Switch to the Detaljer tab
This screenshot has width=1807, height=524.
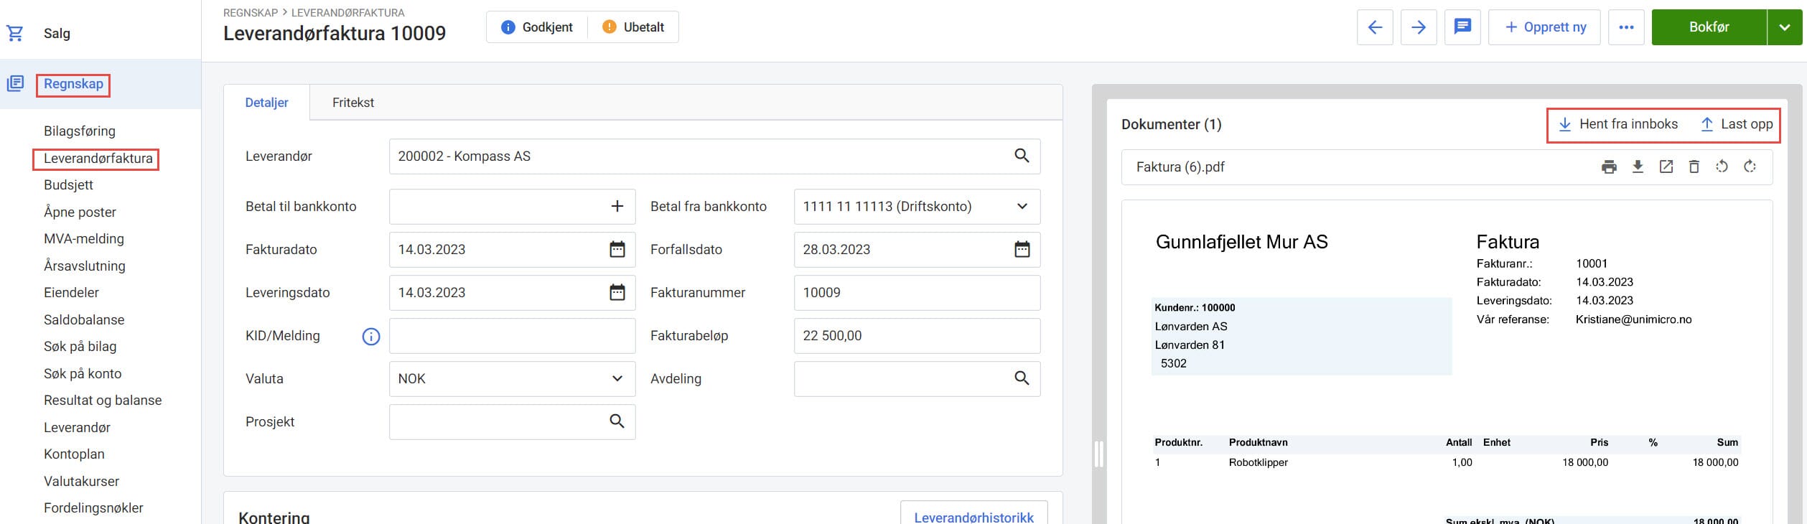coord(266,103)
